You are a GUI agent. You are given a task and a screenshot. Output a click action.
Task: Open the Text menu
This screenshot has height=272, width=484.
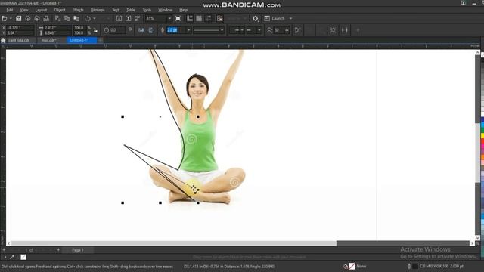tap(115, 10)
